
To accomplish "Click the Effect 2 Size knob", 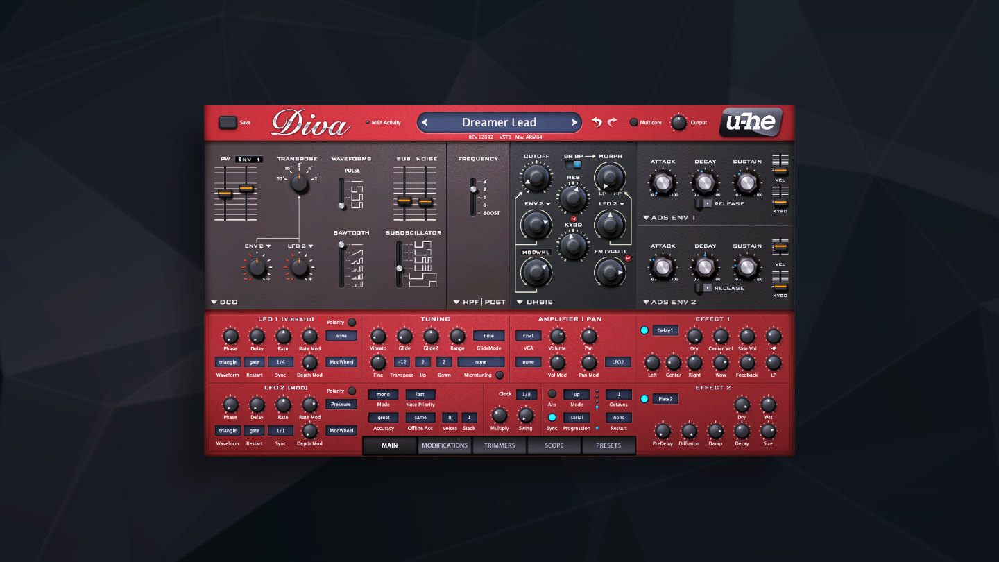I will click(768, 431).
